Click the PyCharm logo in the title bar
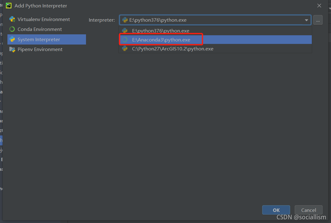 point(9,6)
